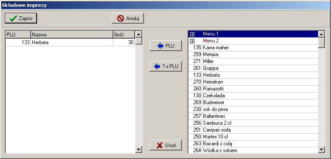Click the Nazwa column header

(72, 34)
